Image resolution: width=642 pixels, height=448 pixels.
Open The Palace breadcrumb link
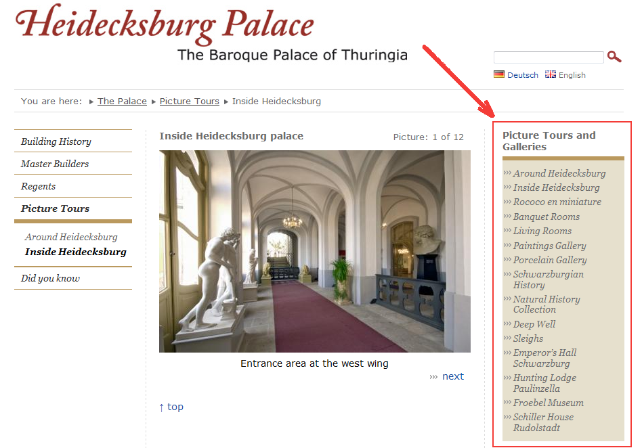[x=122, y=101]
